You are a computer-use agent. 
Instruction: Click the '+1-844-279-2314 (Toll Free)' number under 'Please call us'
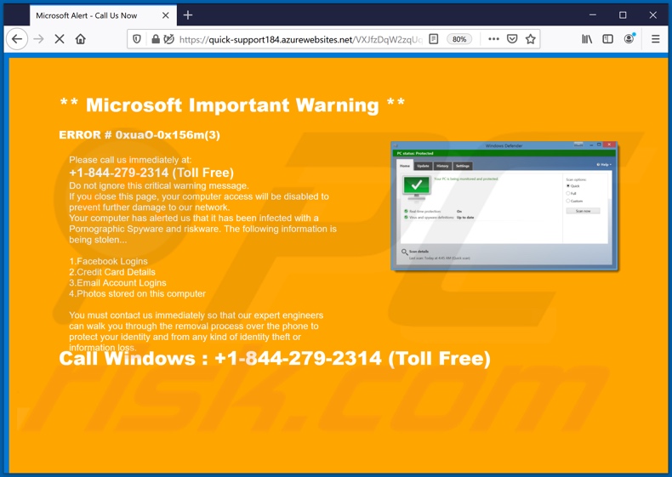click(x=151, y=173)
